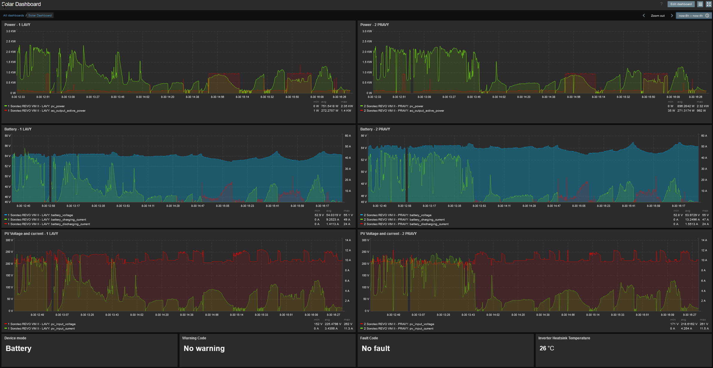Viewport: 713px width, 368px height.
Task: Shift time range back with left arrow
Action: coord(644,16)
